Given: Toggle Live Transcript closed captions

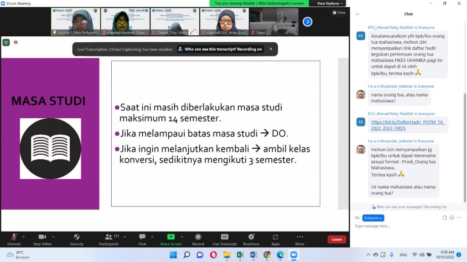Looking at the screenshot, I should [224, 237].
